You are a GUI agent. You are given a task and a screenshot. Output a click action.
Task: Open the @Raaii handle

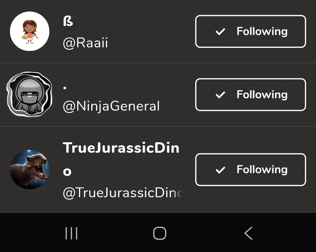click(85, 43)
